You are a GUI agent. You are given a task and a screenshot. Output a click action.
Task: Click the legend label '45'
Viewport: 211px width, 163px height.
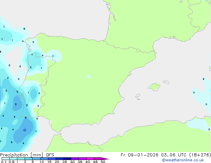(95, 162)
